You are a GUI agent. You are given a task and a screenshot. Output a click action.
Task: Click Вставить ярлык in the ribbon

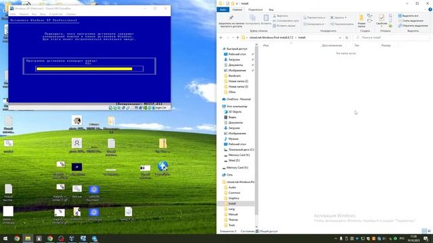click(284, 26)
